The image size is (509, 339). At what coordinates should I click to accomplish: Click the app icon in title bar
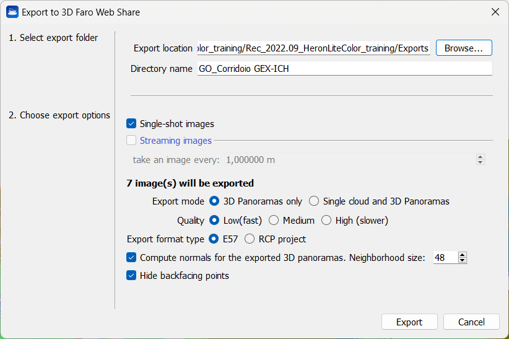tap(12, 12)
